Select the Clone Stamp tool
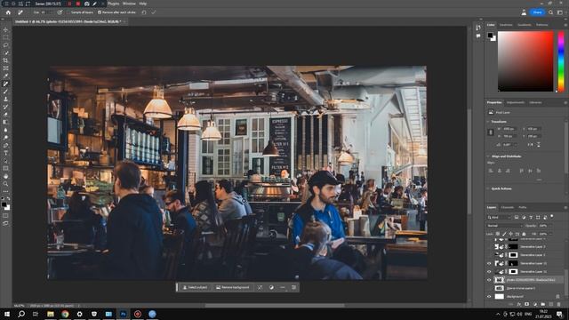Viewport: 569px width, 320px height. (5, 99)
